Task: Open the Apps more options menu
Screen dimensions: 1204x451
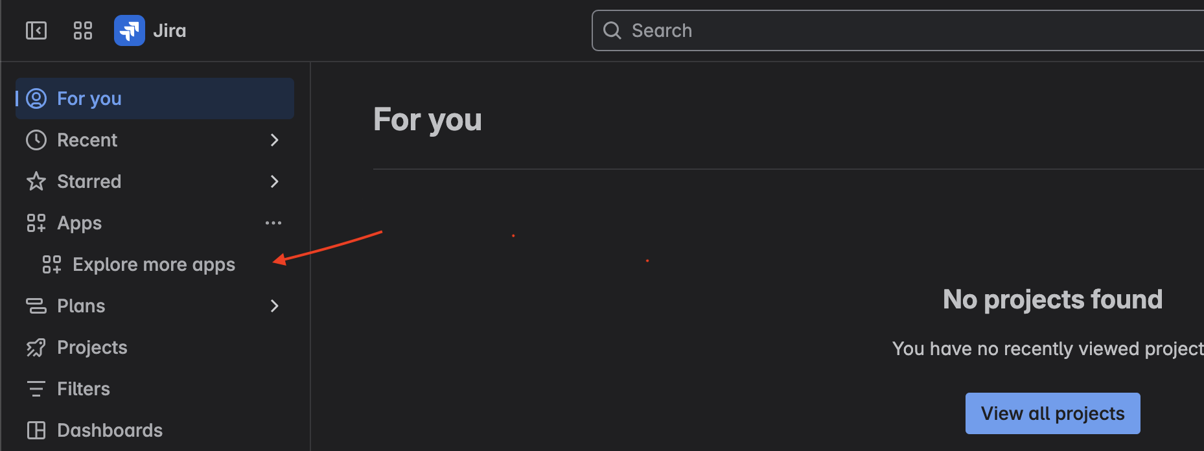Action: 273,222
